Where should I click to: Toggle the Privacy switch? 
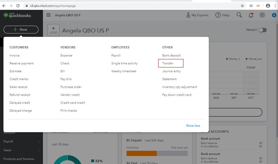tap(263, 30)
